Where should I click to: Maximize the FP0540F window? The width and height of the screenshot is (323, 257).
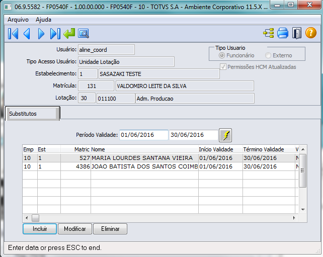[291, 5]
